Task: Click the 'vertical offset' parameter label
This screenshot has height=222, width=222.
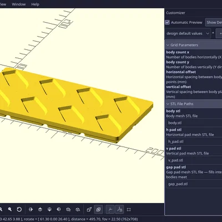Action: point(179,87)
